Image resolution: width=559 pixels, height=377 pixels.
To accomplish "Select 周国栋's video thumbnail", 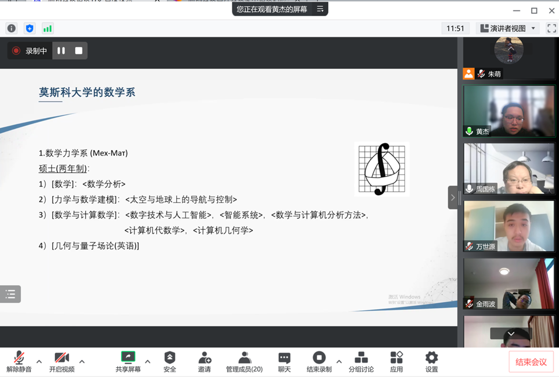I will (509, 169).
